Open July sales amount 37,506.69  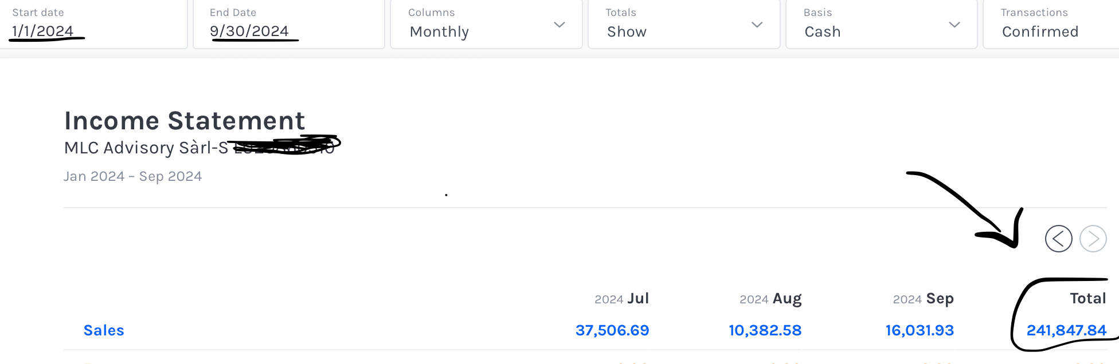tap(612, 330)
